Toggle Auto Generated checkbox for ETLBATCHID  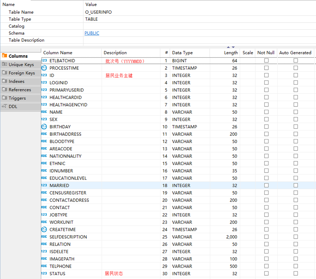pyautogui.click(x=296, y=61)
